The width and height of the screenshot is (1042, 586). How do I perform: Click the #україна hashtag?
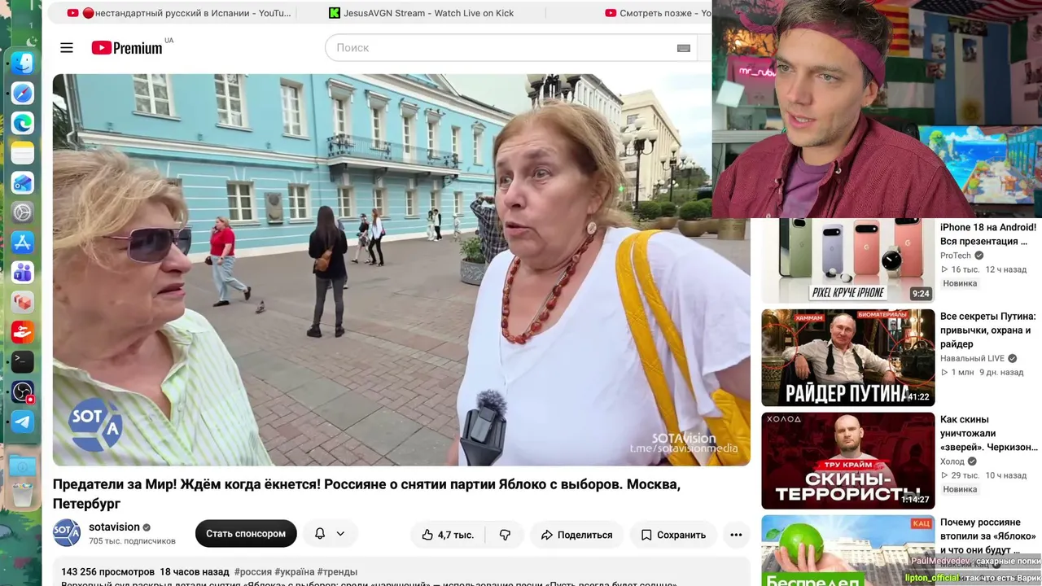pos(294,572)
